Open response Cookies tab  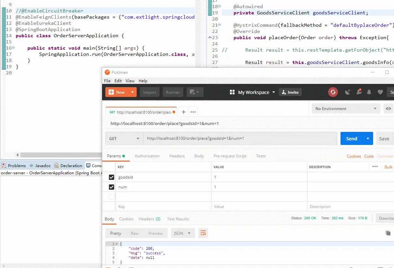tap(126, 219)
